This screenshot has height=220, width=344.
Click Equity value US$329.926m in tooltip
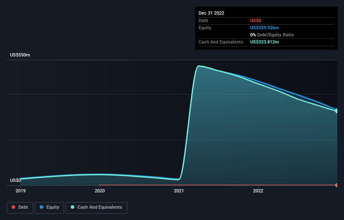264,28
